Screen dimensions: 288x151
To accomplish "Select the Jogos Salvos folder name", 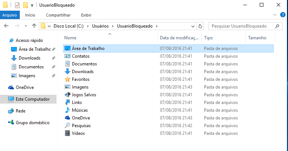I will 84,95.
